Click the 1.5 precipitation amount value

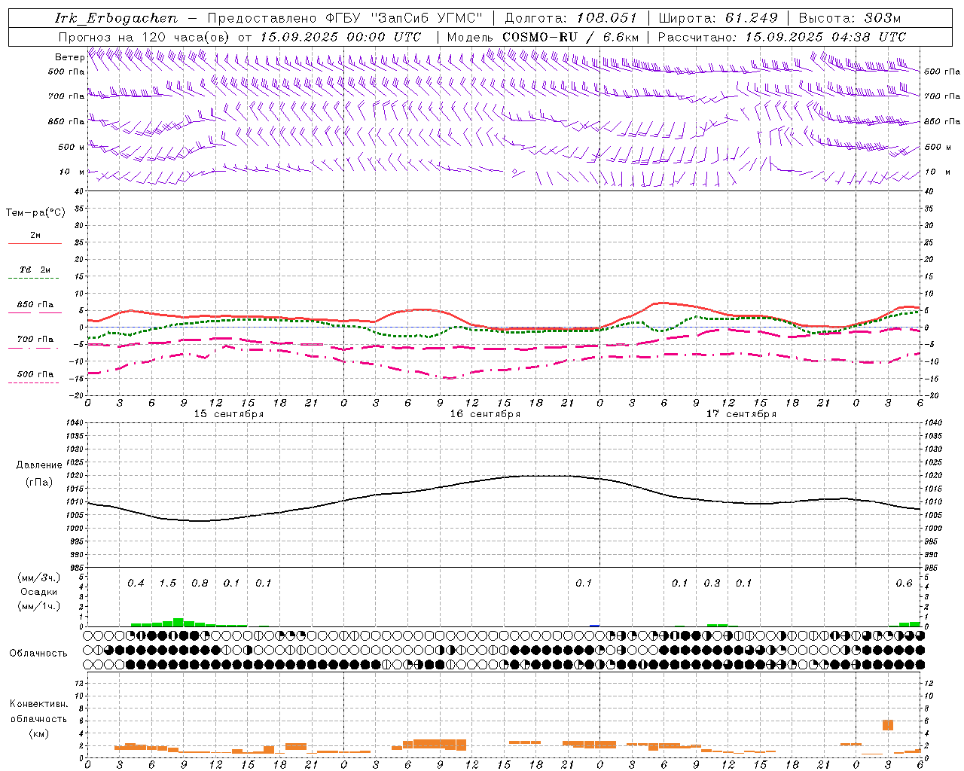point(168,583)
